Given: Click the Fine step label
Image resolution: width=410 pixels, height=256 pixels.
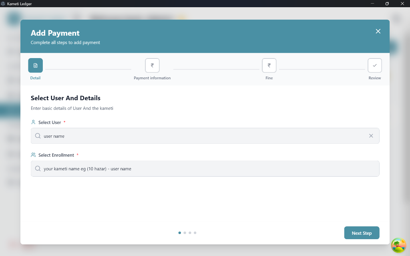Looking at the screenshot, I should click(x=269, y=78).
